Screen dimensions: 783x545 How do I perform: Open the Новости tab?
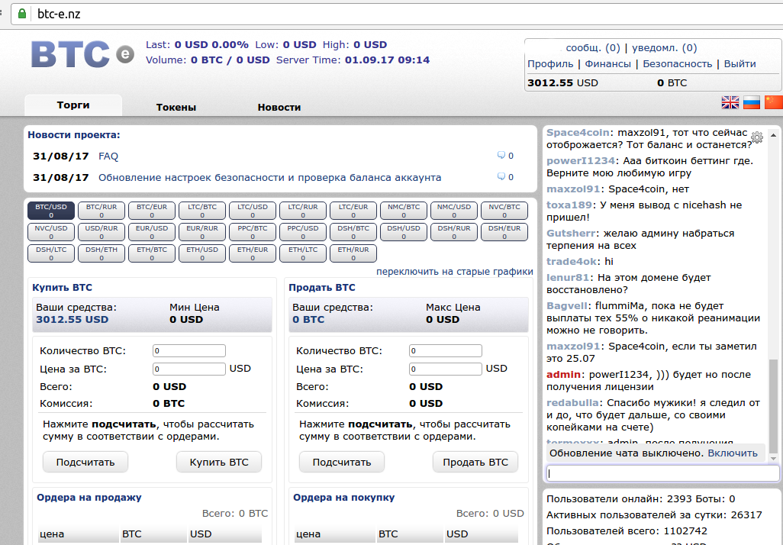pyautogui.click(x=279, y=108)
